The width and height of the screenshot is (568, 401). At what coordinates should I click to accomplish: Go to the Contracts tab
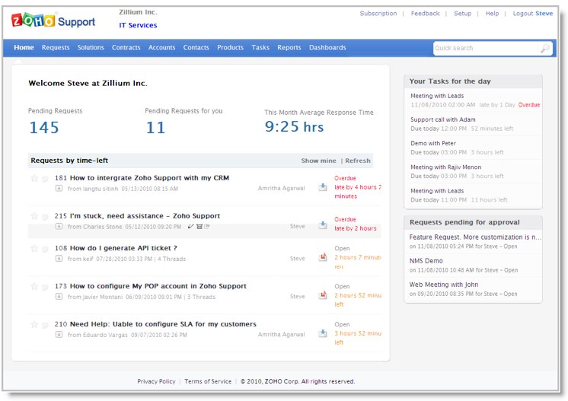click(126, 47)
